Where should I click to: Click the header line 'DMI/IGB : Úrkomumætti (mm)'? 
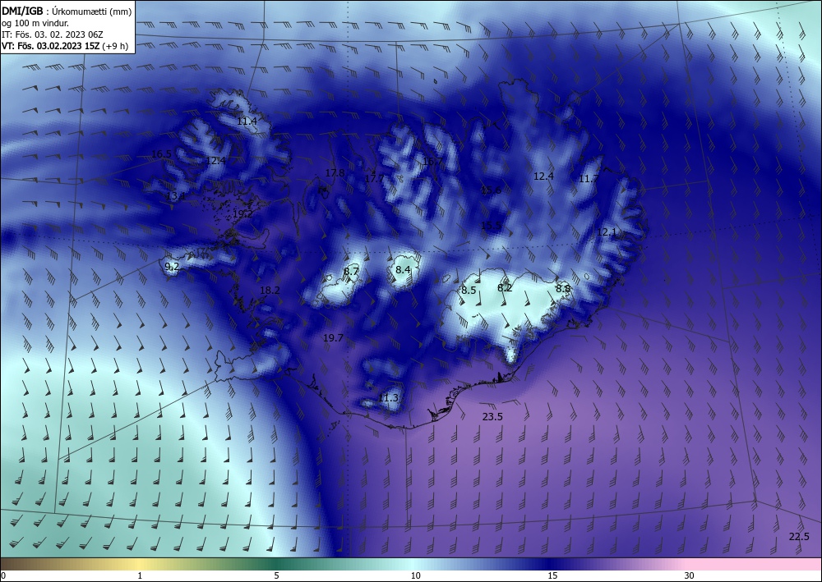click(x=67, y=11)
